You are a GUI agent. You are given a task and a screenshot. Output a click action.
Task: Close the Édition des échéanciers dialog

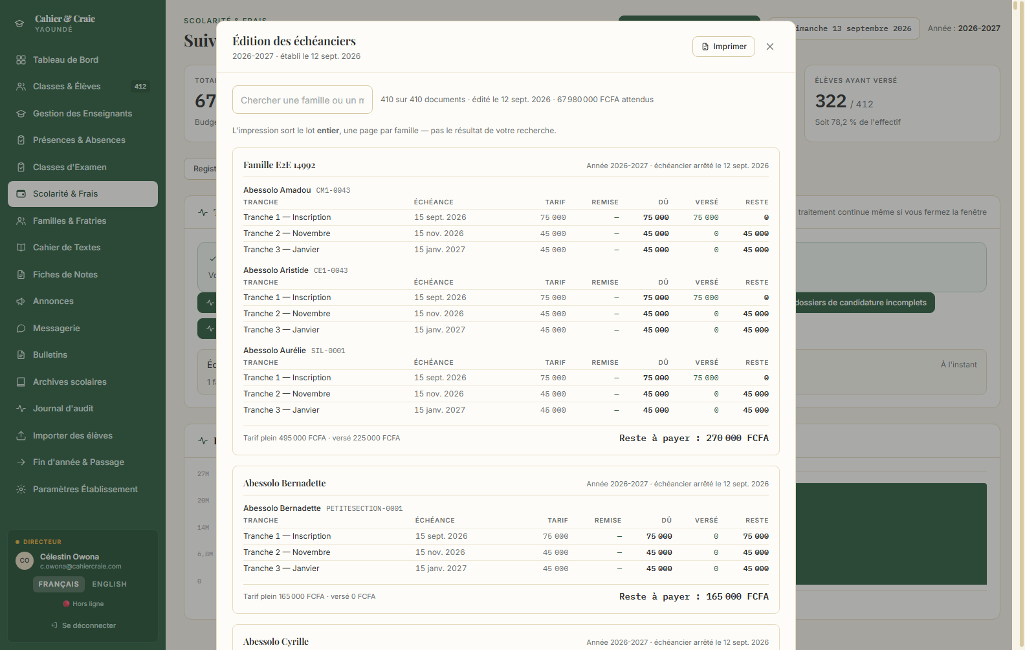pyautogui.click(x=770, y=47)
